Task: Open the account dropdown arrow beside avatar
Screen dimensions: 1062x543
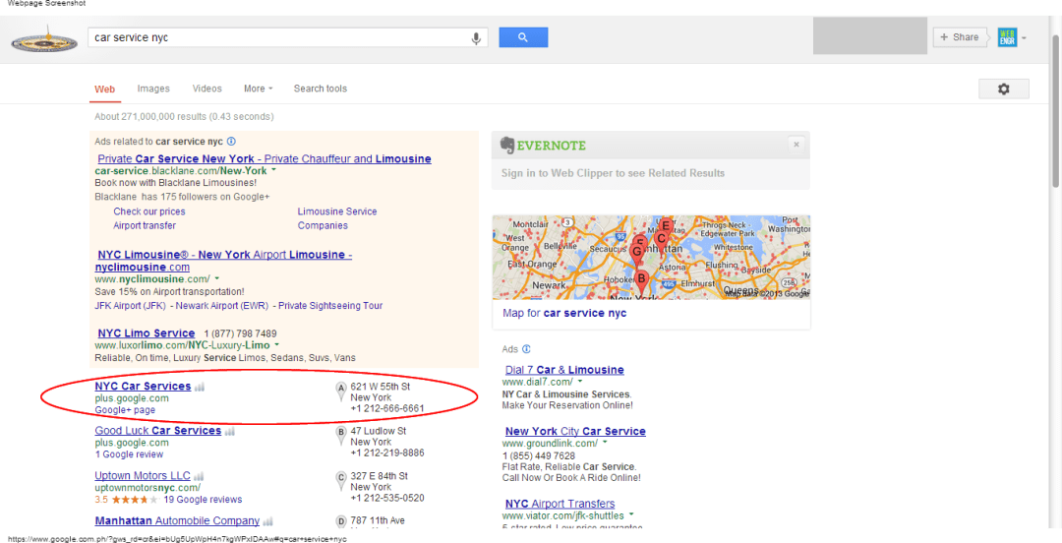Action: (1024, 38)
